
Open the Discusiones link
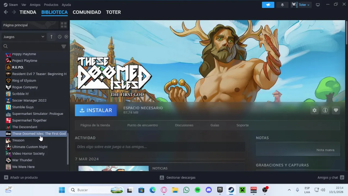pos(184,125)
